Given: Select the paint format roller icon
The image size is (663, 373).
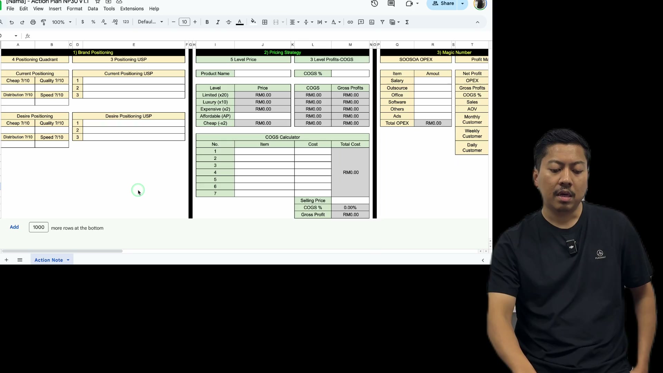Looking at the screenshot, I should 44,22.
